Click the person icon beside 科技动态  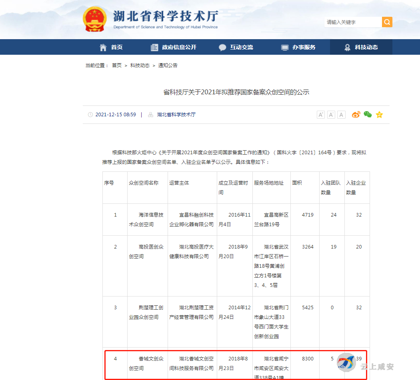347,48
